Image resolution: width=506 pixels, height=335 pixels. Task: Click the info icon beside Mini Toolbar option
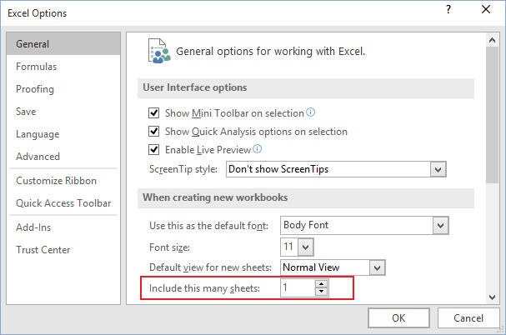tap(310, 112)
